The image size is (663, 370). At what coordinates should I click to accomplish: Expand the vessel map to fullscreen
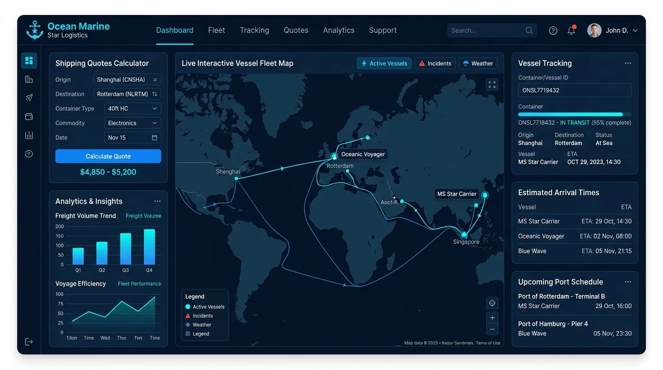tap(492, 85)
